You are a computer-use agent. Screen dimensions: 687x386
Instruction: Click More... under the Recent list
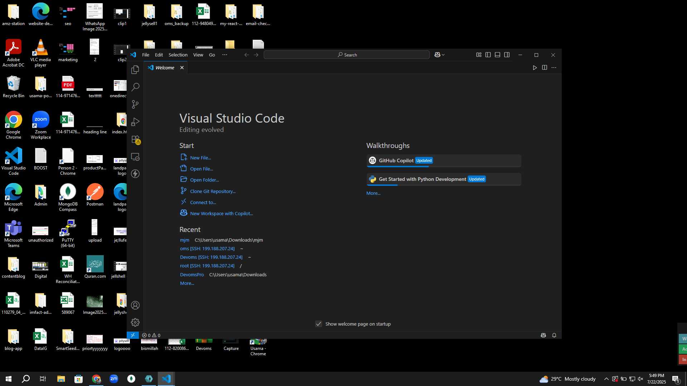click(x=187, y=283)
